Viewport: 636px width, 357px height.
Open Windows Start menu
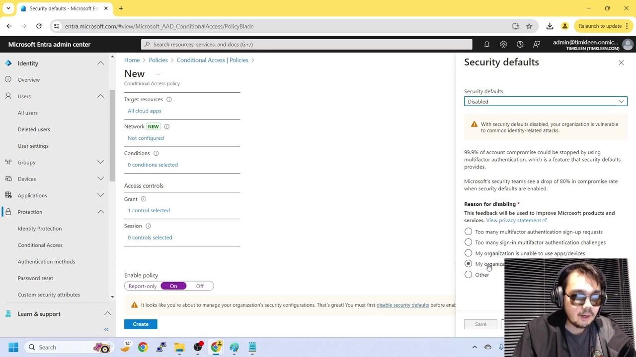[13, 347]
